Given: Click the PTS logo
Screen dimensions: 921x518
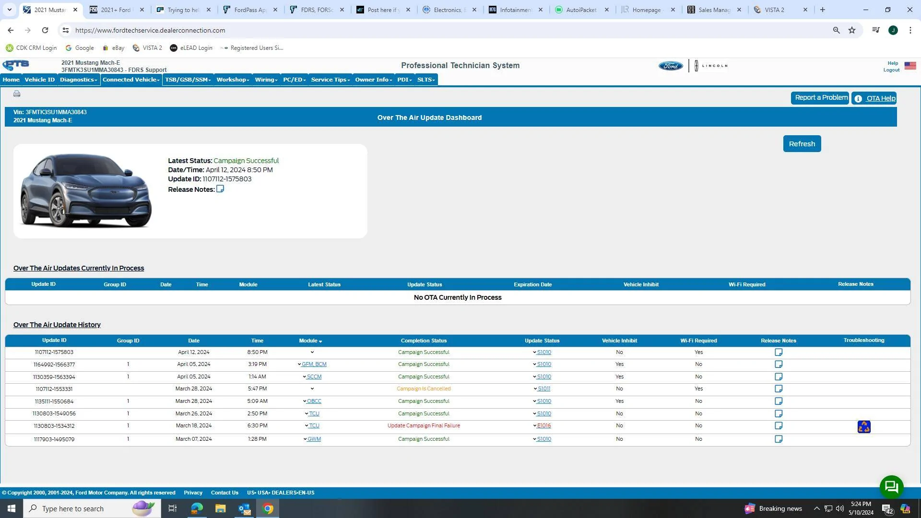Looking at the screenshot, I should pyautogui.click(x=16, y=65).
